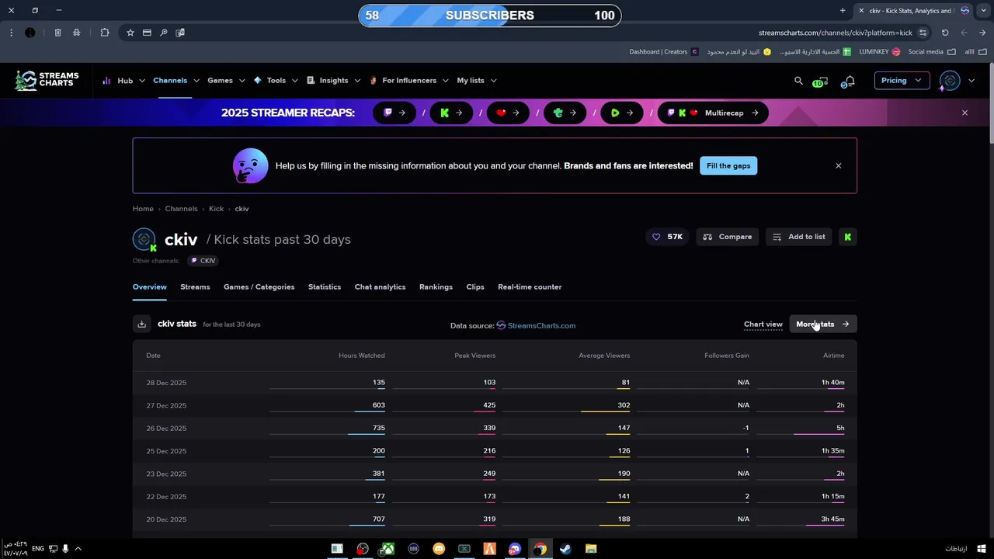Image resolution: width=994 pixels, height=559 pixels.
Task: Open More stats link
Action: 822,325
